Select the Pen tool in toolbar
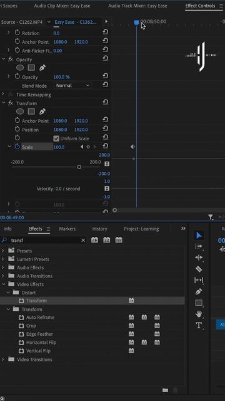 tap(199, 291)
